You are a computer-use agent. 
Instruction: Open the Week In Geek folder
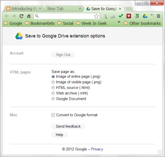click(x=92, y=23)
